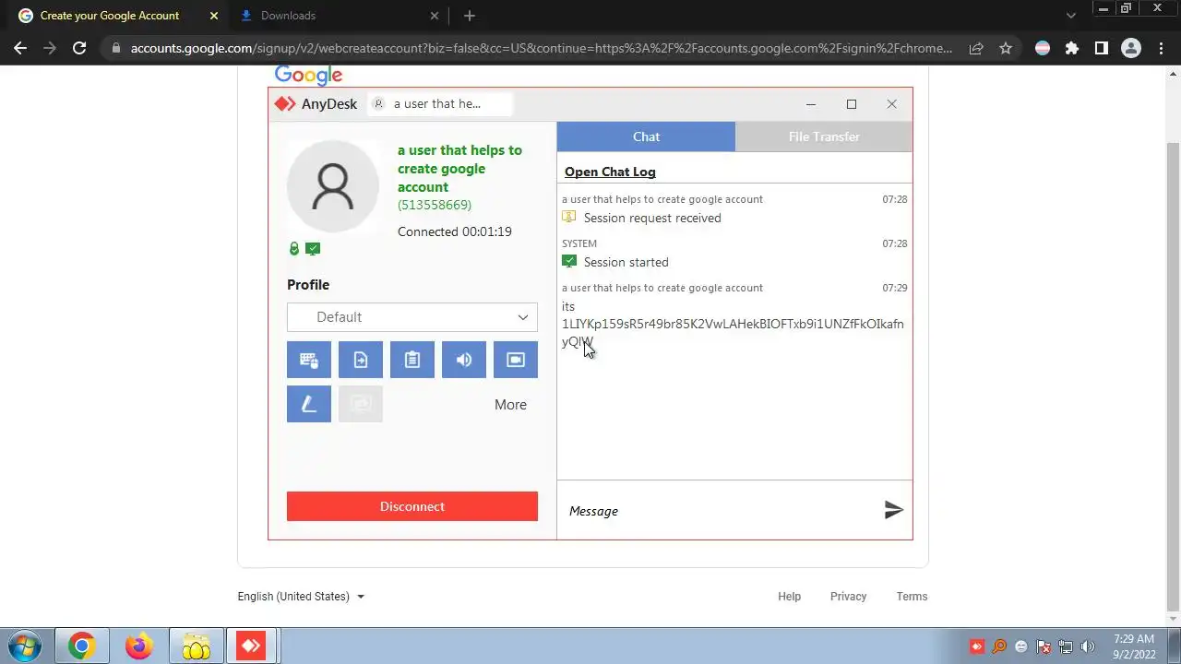Toggle Chrome side panel icon

1102,48
